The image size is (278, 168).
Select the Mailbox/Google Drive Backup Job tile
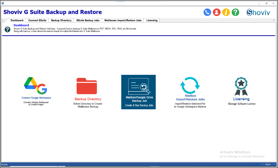tap(138, 92)
